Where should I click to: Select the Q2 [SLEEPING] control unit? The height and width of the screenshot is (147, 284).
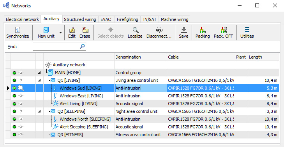point(71,111)
